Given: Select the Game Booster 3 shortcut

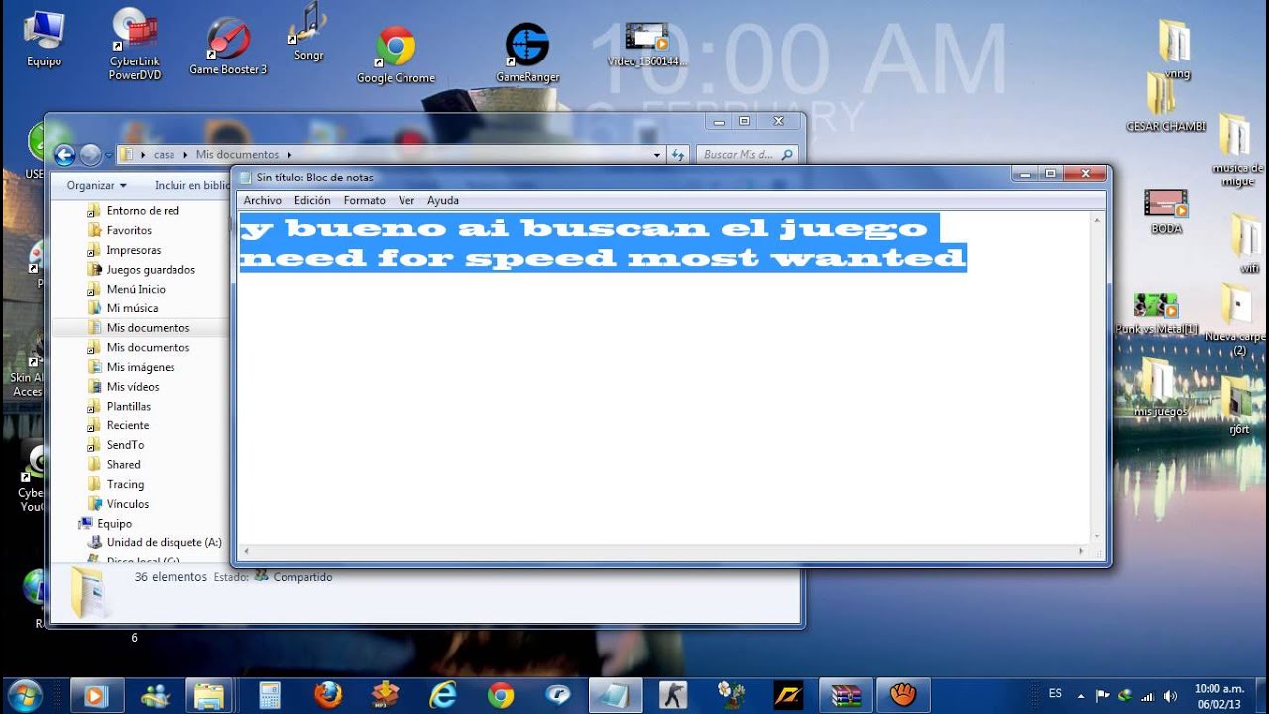Looking at the screenshot, I should pos(228,46).
